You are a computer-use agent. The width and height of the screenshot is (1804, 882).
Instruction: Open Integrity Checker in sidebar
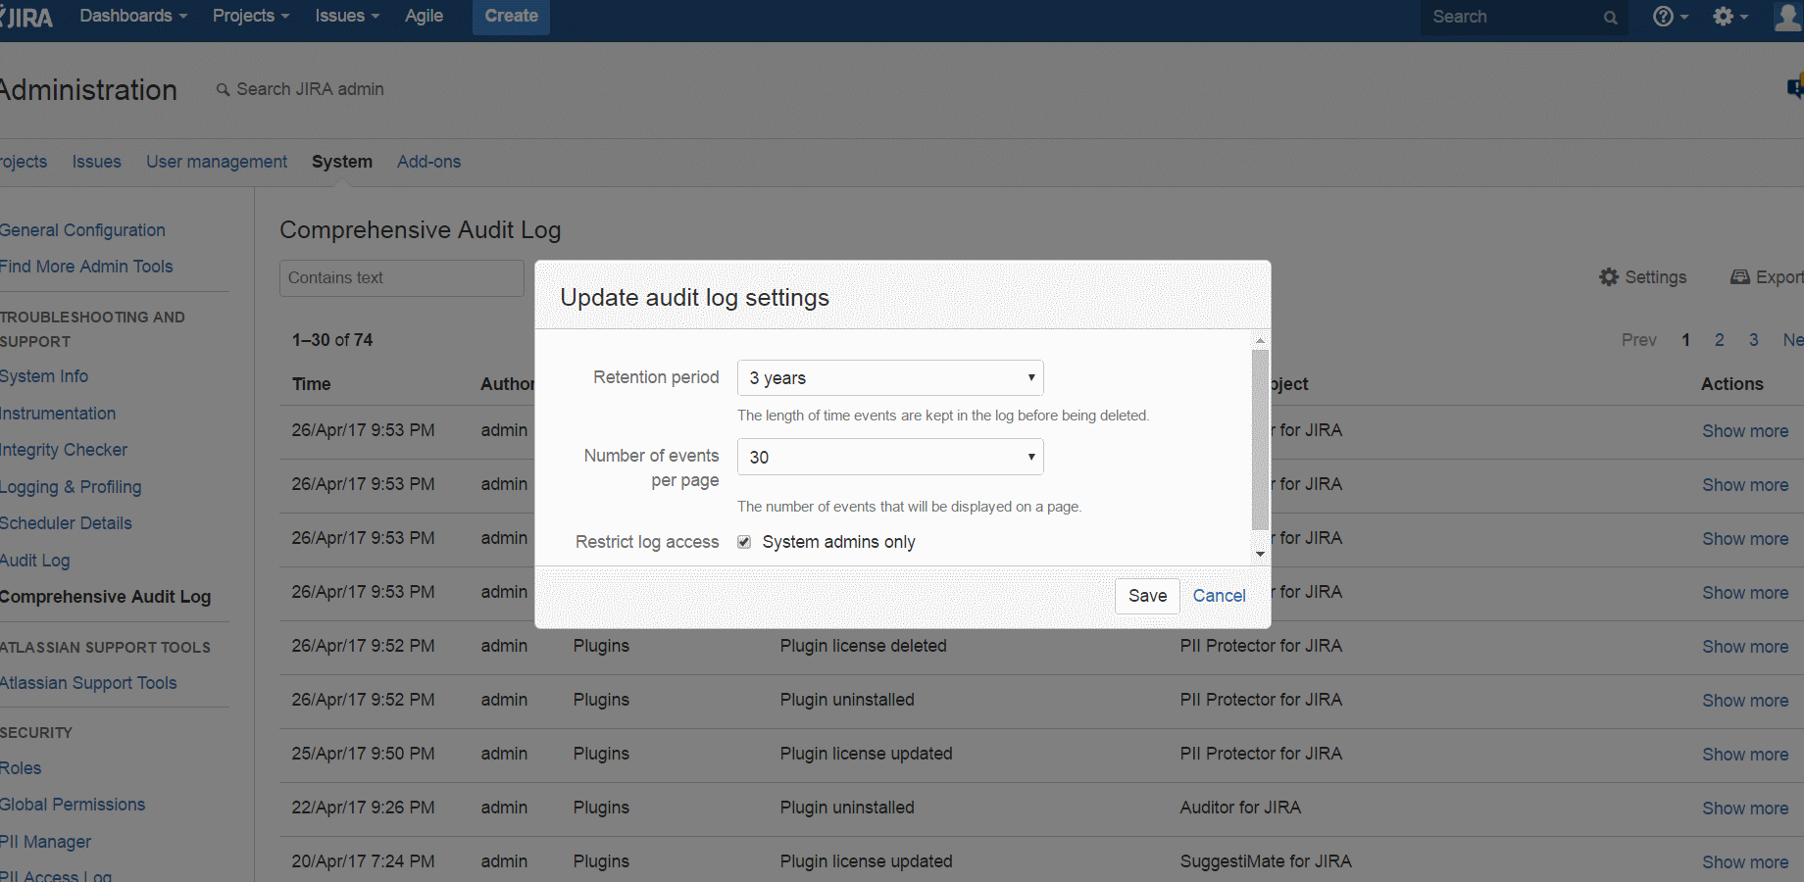[x=64, y=450]
